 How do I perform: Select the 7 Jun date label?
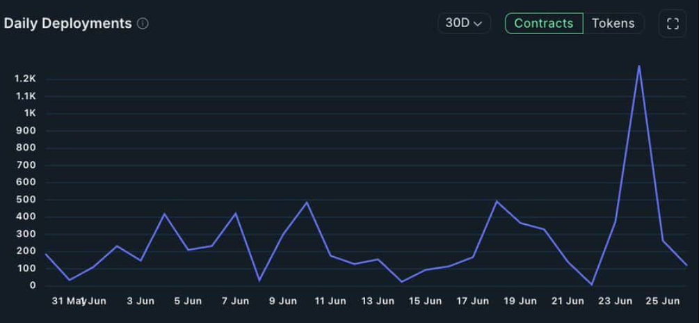pyautogui.click(x=235, y=301)
